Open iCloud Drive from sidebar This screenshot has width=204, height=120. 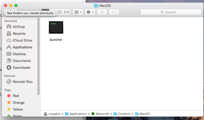coord(19,40)
